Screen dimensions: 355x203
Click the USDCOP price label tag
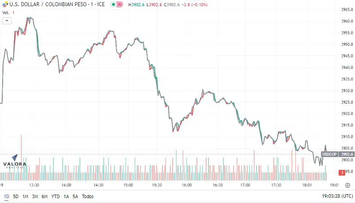tap(329, 154)
